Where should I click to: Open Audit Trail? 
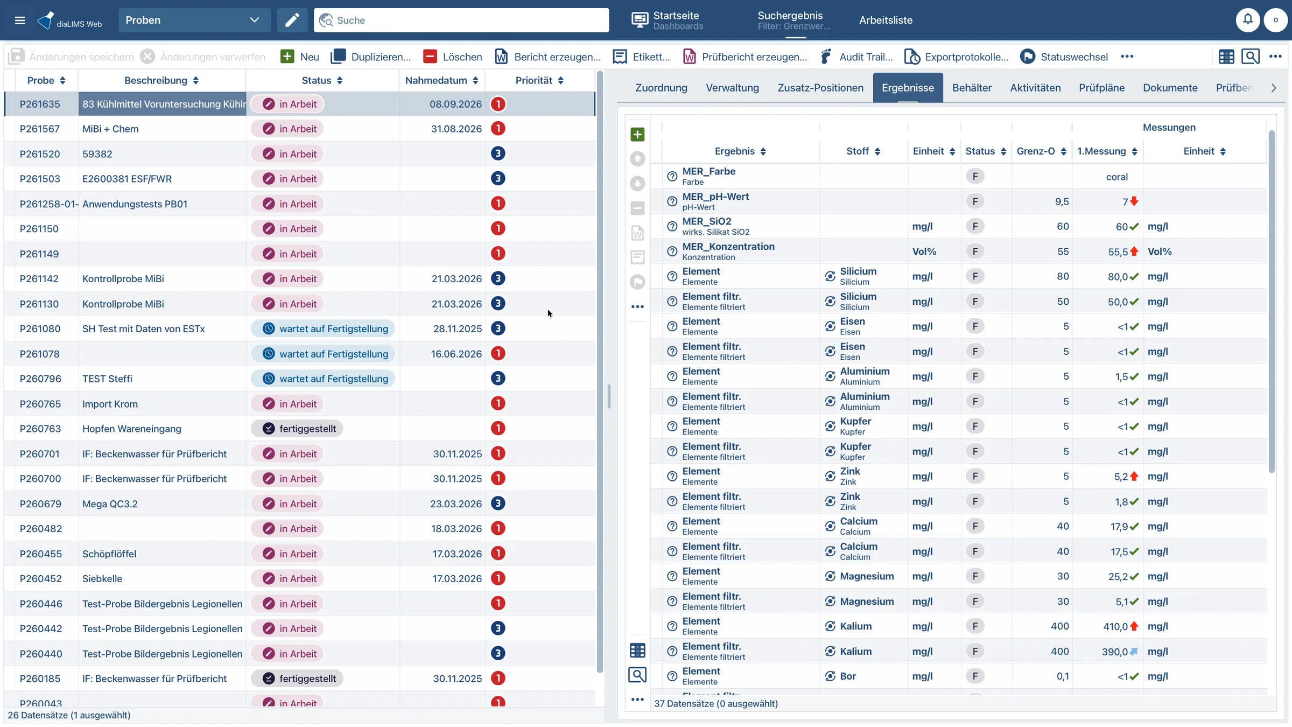point(856,57)
